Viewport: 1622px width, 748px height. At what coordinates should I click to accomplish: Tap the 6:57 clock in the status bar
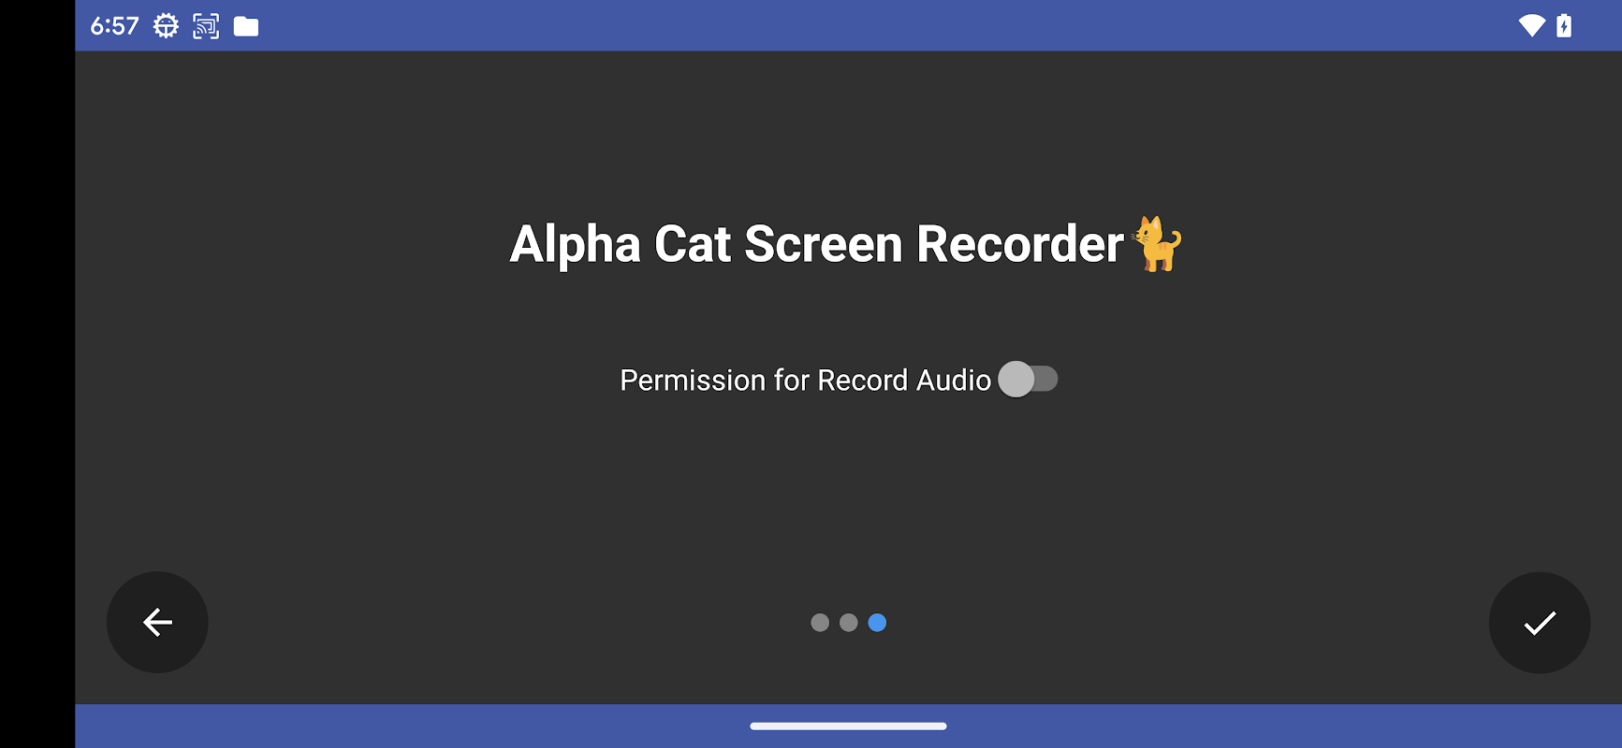coord(114,26)
